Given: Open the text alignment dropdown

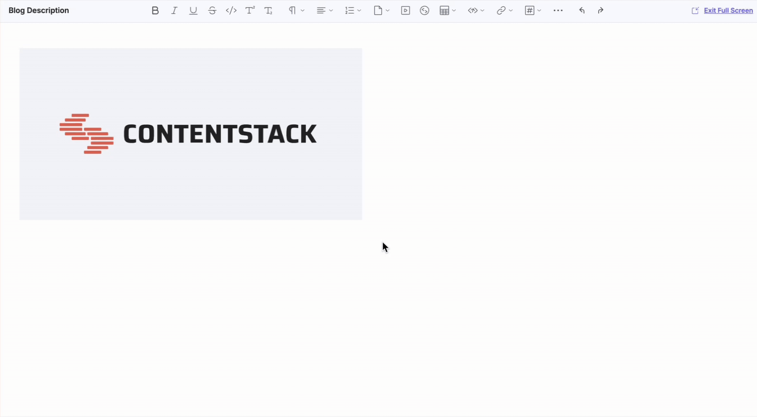Looking at the screenshot, I should pyautogui.click(x=324, y=10).
